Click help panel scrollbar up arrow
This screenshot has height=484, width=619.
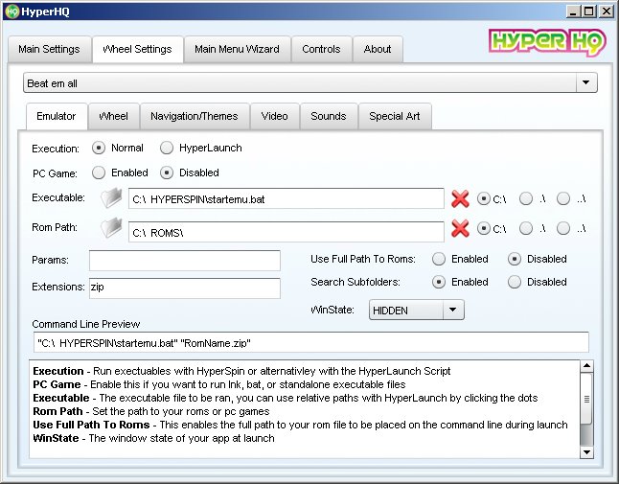[587, 366]
